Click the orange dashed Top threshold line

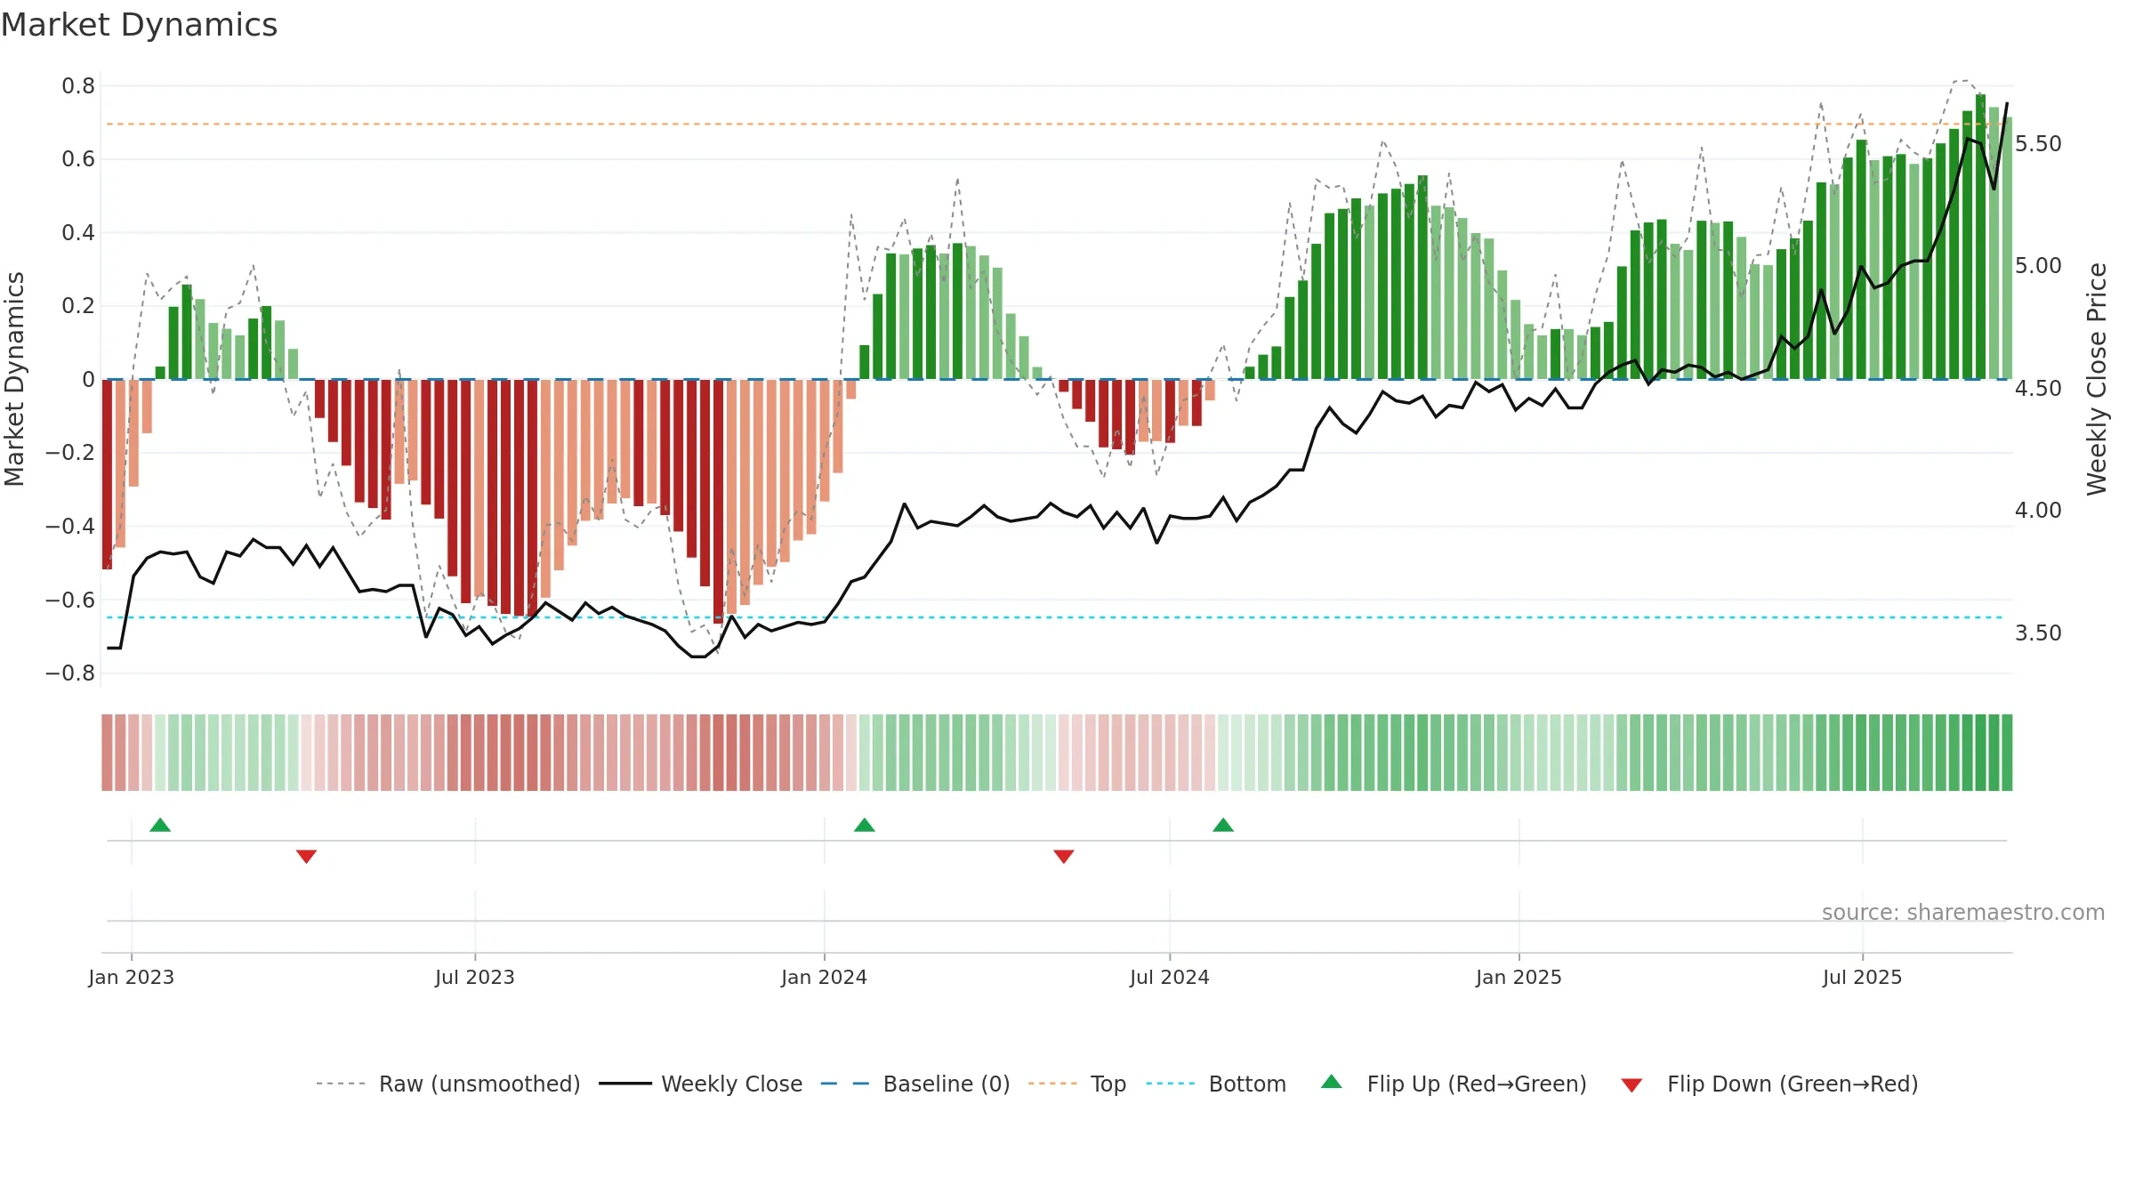[1055, 124]
